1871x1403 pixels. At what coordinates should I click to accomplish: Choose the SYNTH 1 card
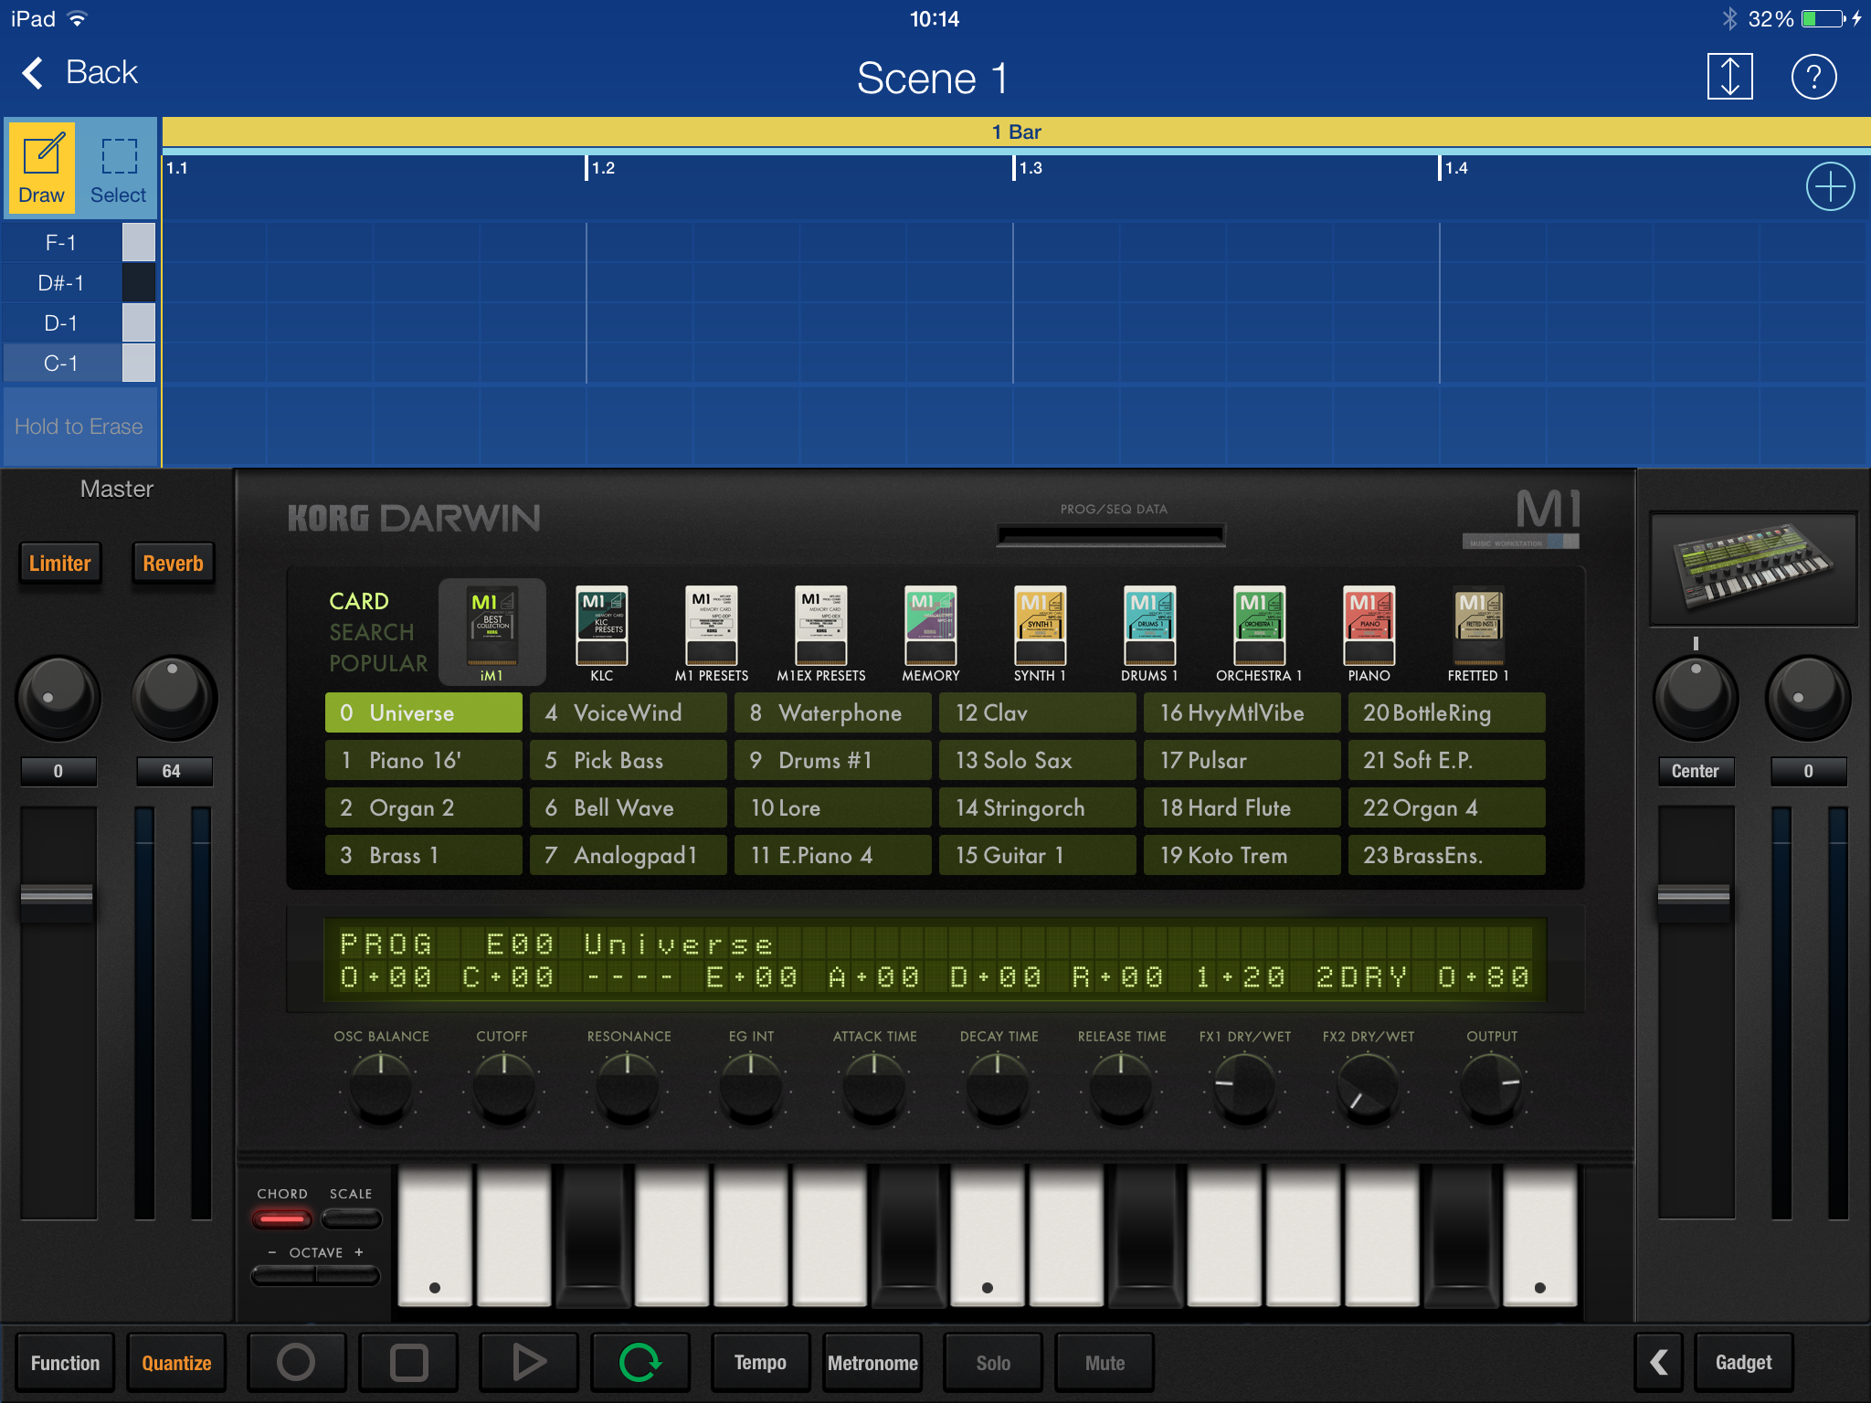(x=1041, y=634)
